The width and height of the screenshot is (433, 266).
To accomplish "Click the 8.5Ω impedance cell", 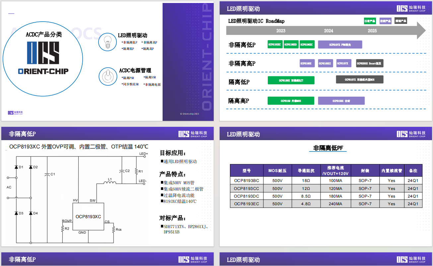I will point(306,196).
